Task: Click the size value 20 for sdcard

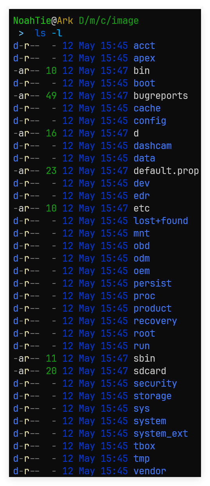Action: coord(51,371)
